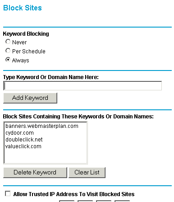The image size is (174, 202).
Task: Focus the fourth trusted IP octet field
Action: pos(122,201)
